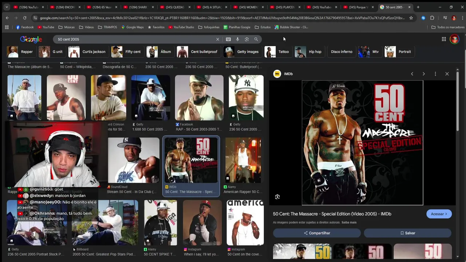Open the TRAMPOS bookmark folder

point(107,27)
